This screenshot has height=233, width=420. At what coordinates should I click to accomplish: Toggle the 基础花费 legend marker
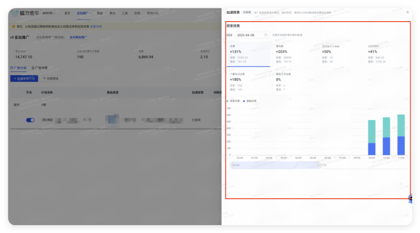[x=244, y=101]
